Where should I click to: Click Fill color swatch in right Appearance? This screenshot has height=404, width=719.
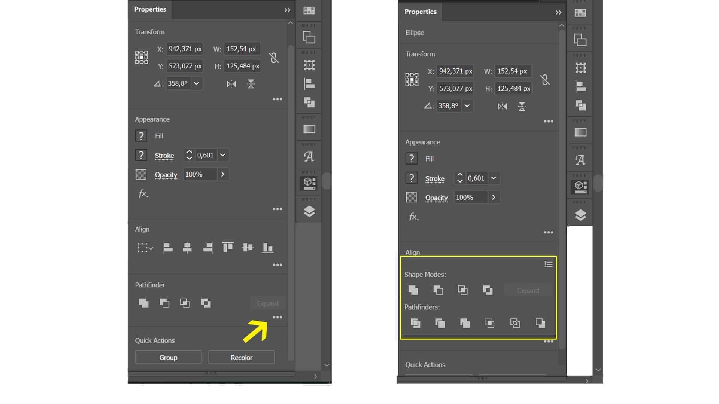point(412,159)
